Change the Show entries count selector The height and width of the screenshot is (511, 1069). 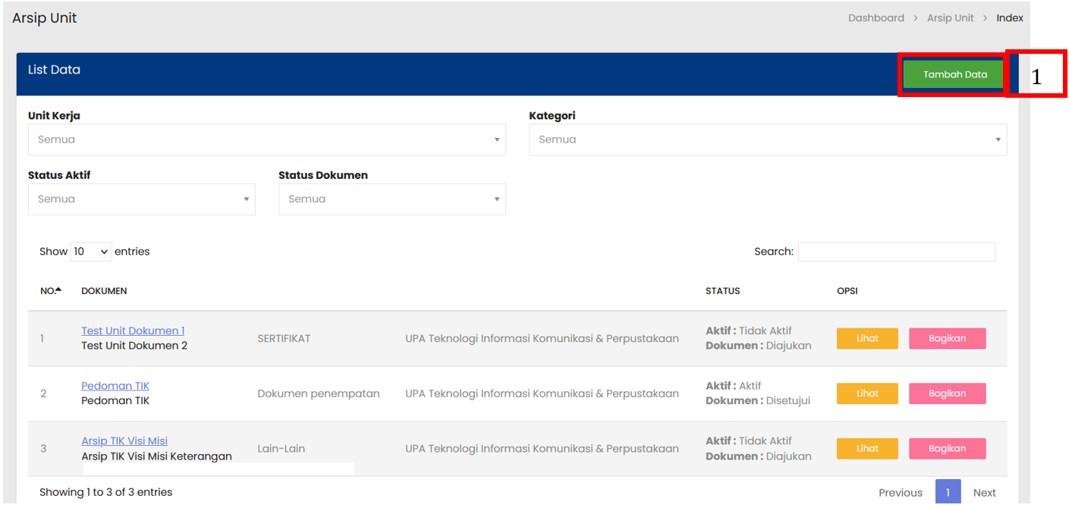90,252
